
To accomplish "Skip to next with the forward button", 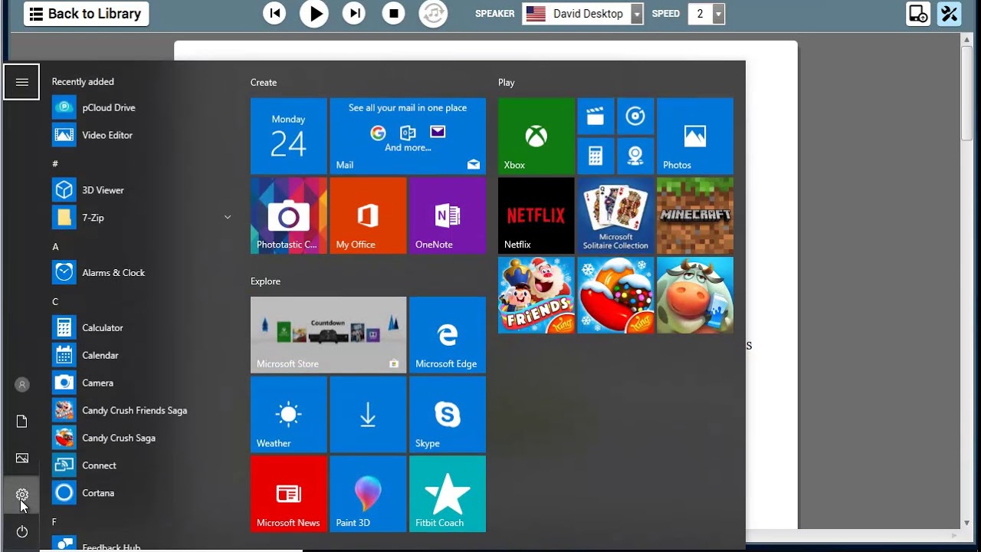I will (353, 13).
